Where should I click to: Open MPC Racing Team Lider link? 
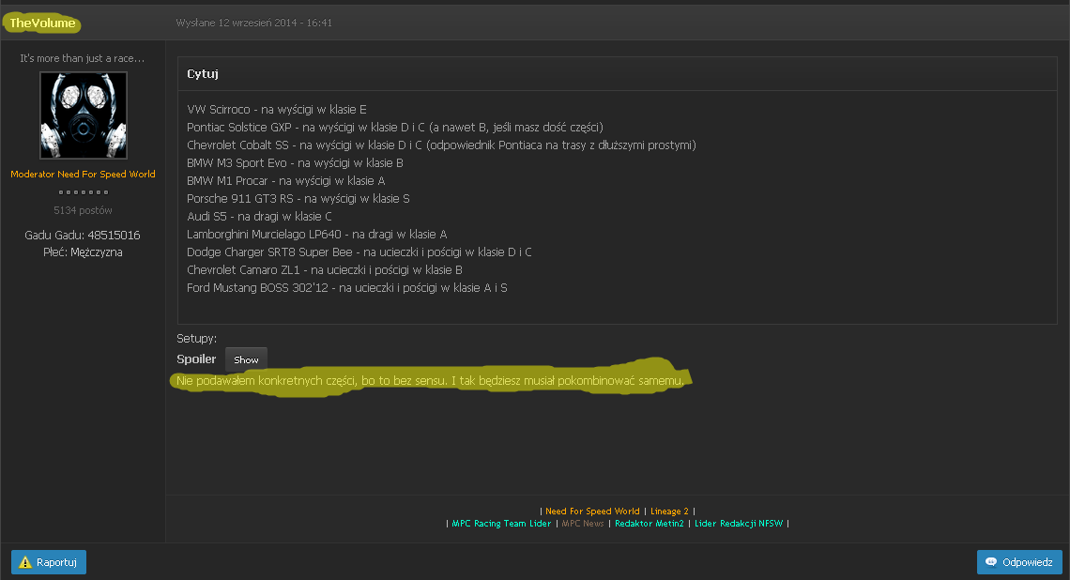tap(501, 524)
